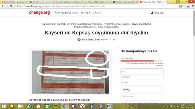This screenshot has width=195, height=109.
Task: Open the electricity bill campaign image
Action: pos(71,72)
